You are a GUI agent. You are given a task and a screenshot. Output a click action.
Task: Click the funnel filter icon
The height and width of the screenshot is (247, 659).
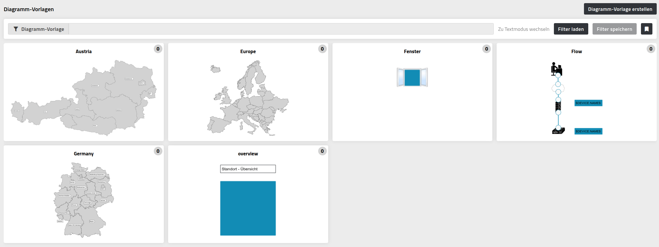coord(16,29)
